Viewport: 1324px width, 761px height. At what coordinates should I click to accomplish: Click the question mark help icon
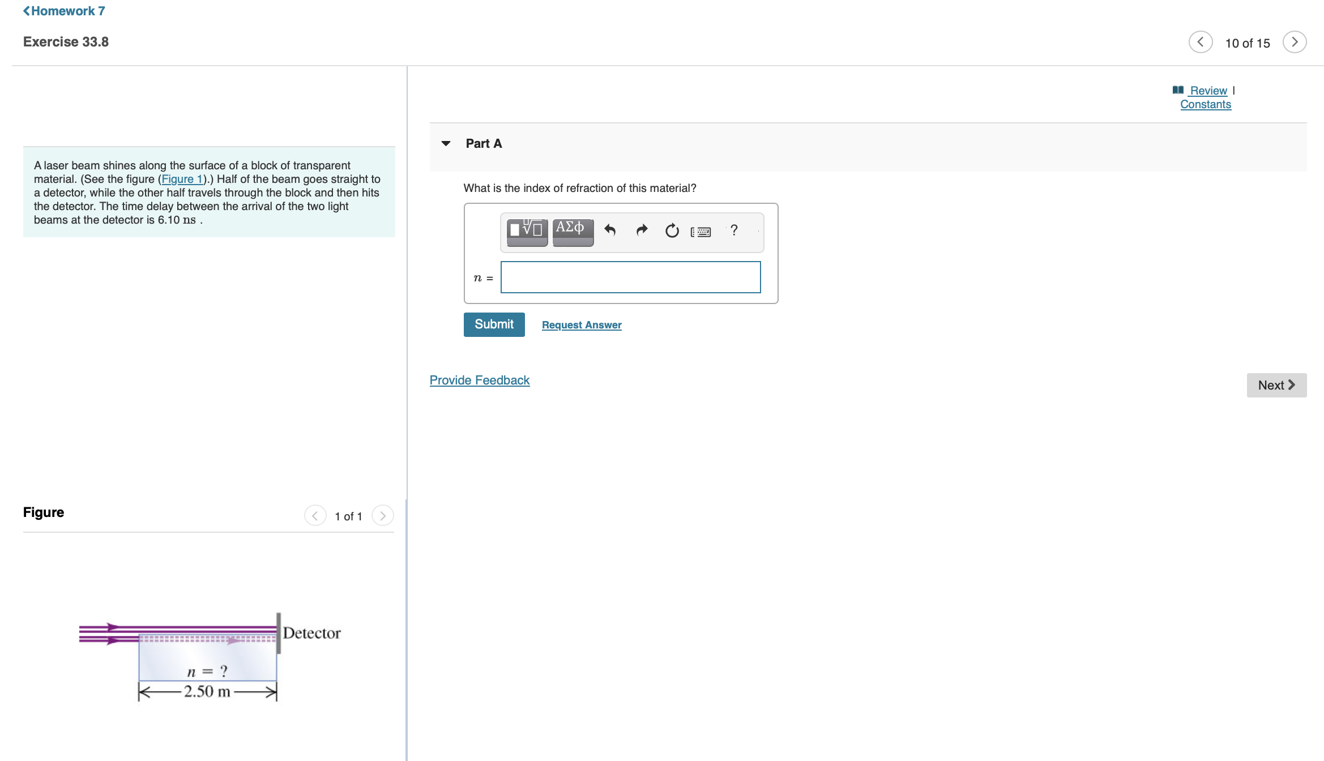[734, 230]
